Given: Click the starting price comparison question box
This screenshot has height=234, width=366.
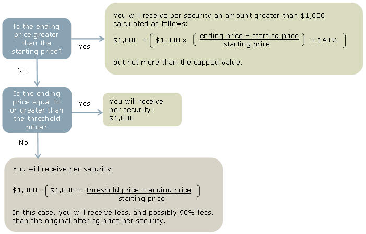Looking at the screenshot, I should click(x=37, y=39).
